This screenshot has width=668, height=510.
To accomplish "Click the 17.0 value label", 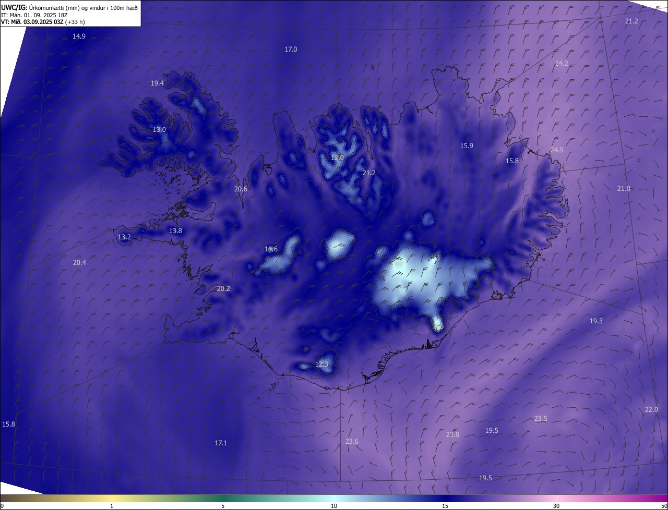I will coord(291,49).
